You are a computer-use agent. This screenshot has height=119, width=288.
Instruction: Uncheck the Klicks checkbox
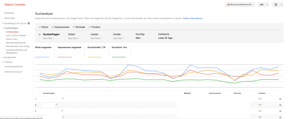[40, 27]
